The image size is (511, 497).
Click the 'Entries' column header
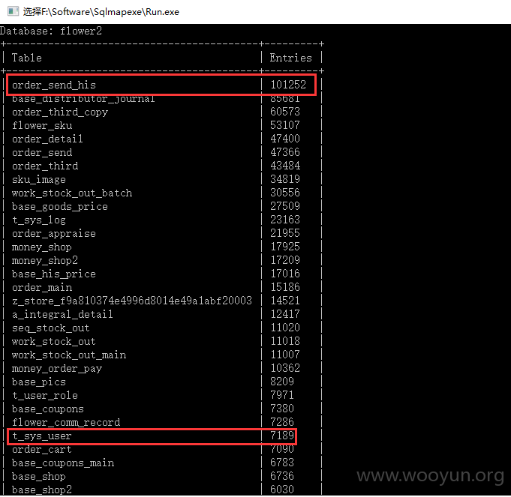pos(290,58)
